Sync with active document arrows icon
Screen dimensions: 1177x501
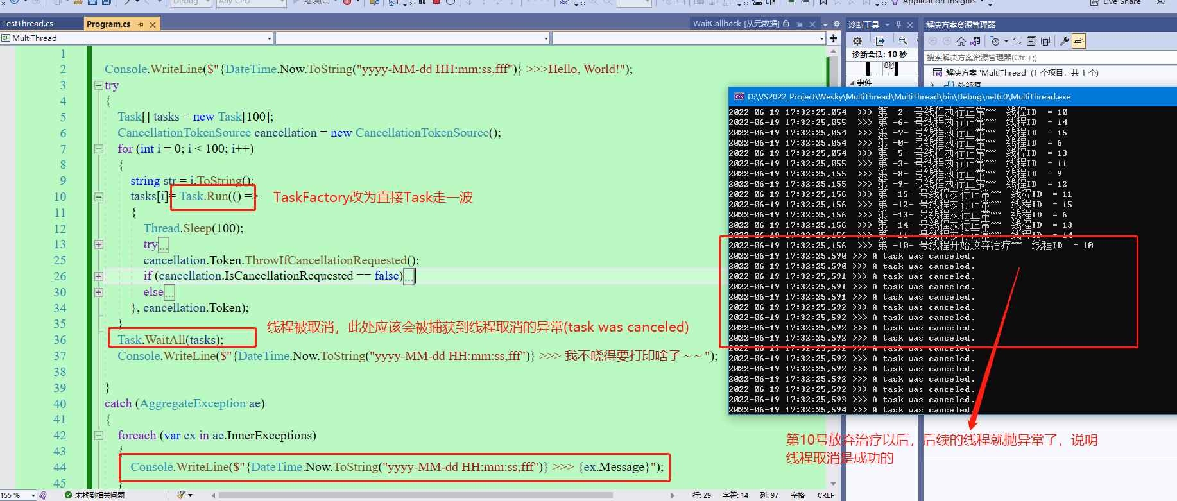click(1017, 41)
